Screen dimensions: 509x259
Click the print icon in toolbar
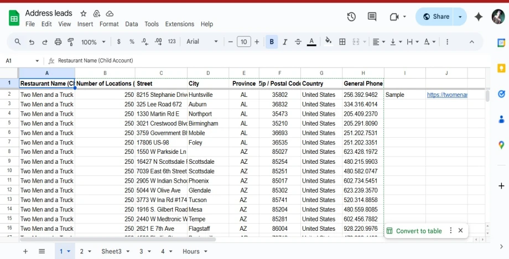[x=58, y=42]
